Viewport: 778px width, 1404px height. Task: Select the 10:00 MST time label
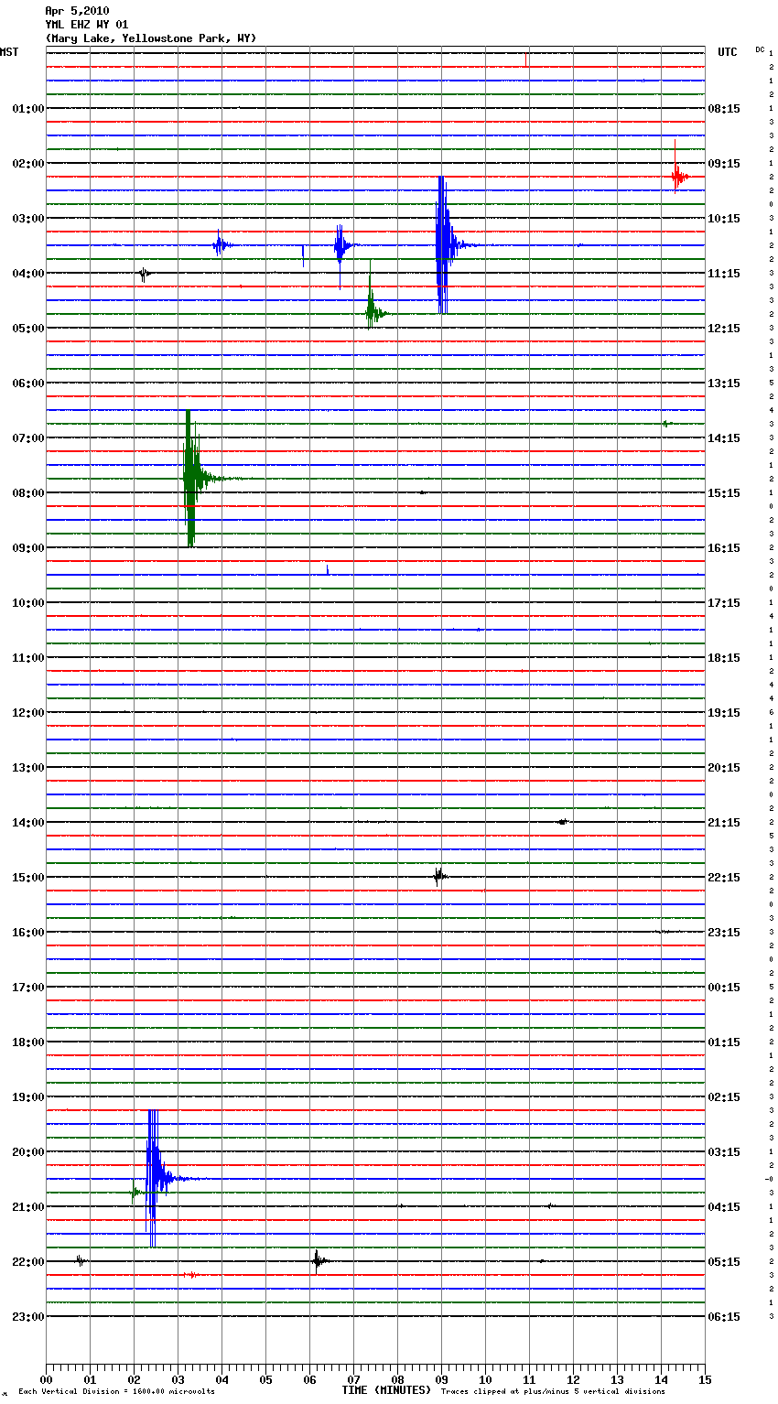click(28, 603)
